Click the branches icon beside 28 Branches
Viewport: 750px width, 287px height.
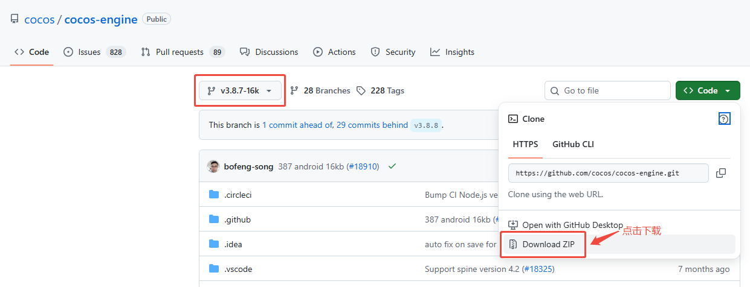point(294,90)
